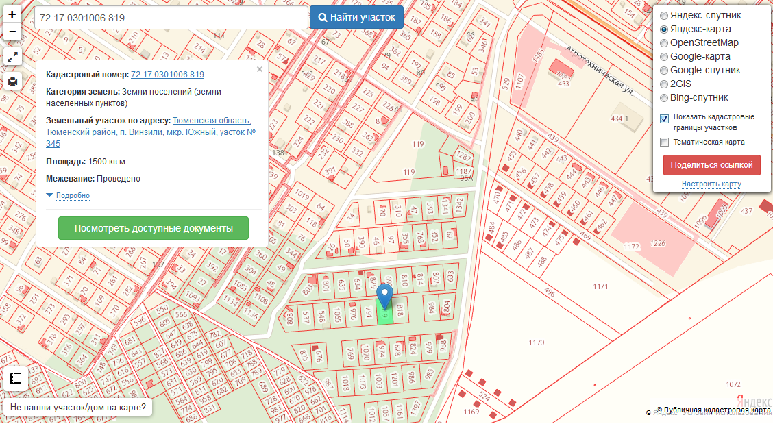The height and width of the screenshot is (424, 773).
Task: Focus the cadastral number search field
Action: 171,18
